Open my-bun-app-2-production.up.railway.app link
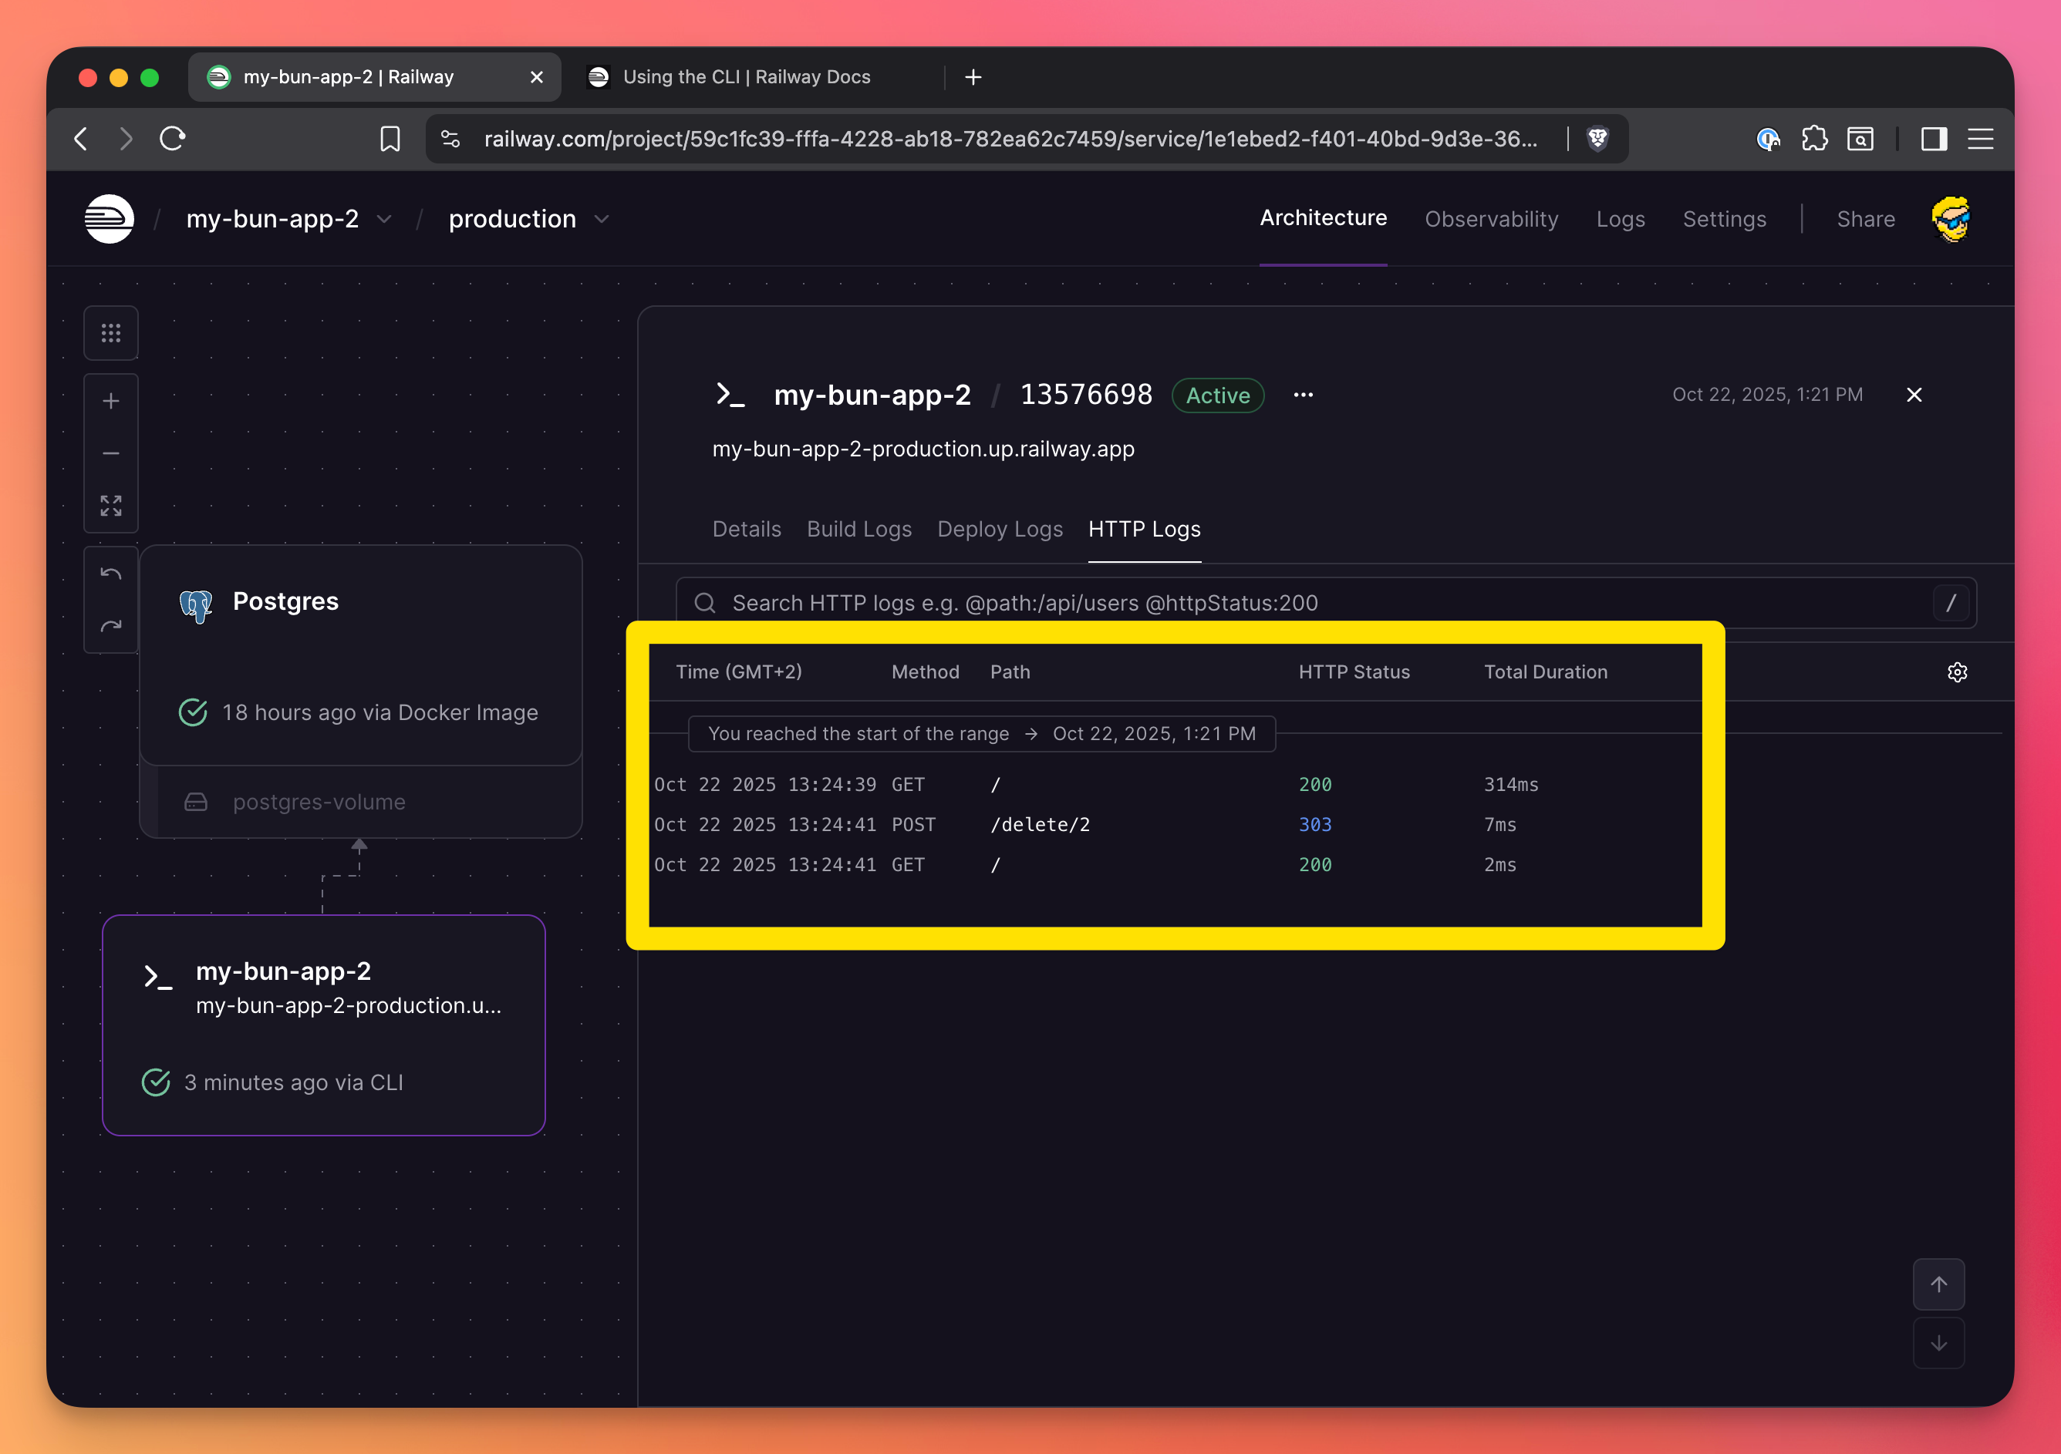Viewport: 2061px width, 1454px height. coord(923,449)
